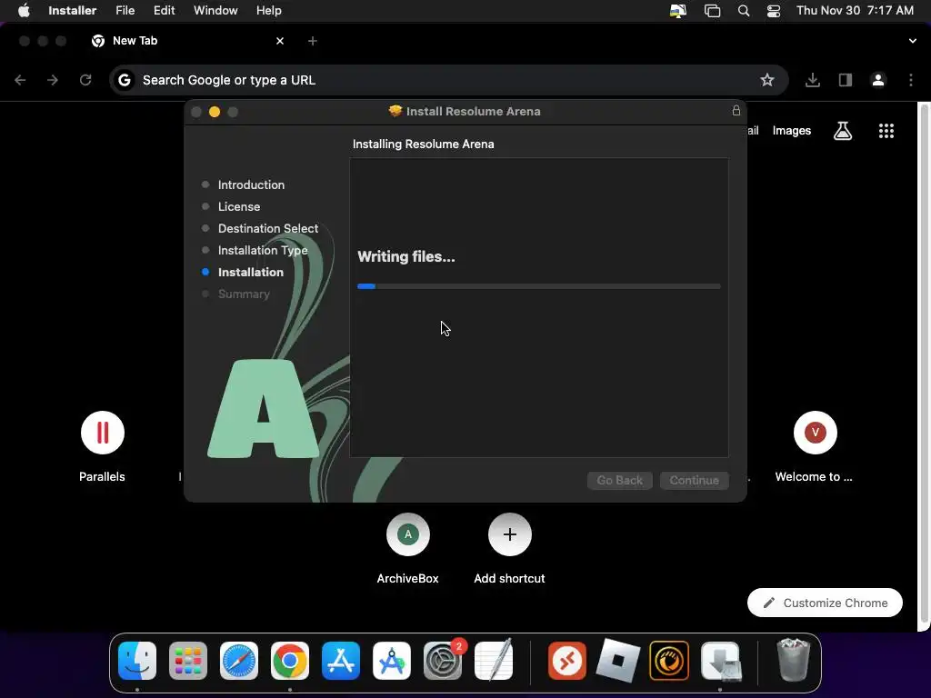
Task: Open the Welcome to shortcut
Action: pyautogui.click(x=815, y=446)
